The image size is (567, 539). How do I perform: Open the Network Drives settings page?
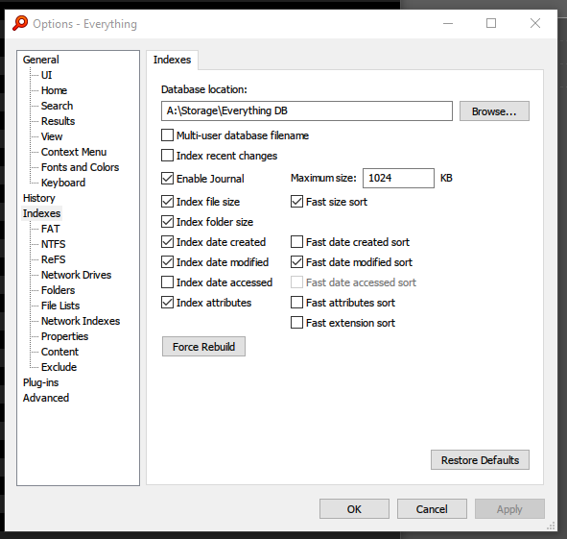[76, 275]
